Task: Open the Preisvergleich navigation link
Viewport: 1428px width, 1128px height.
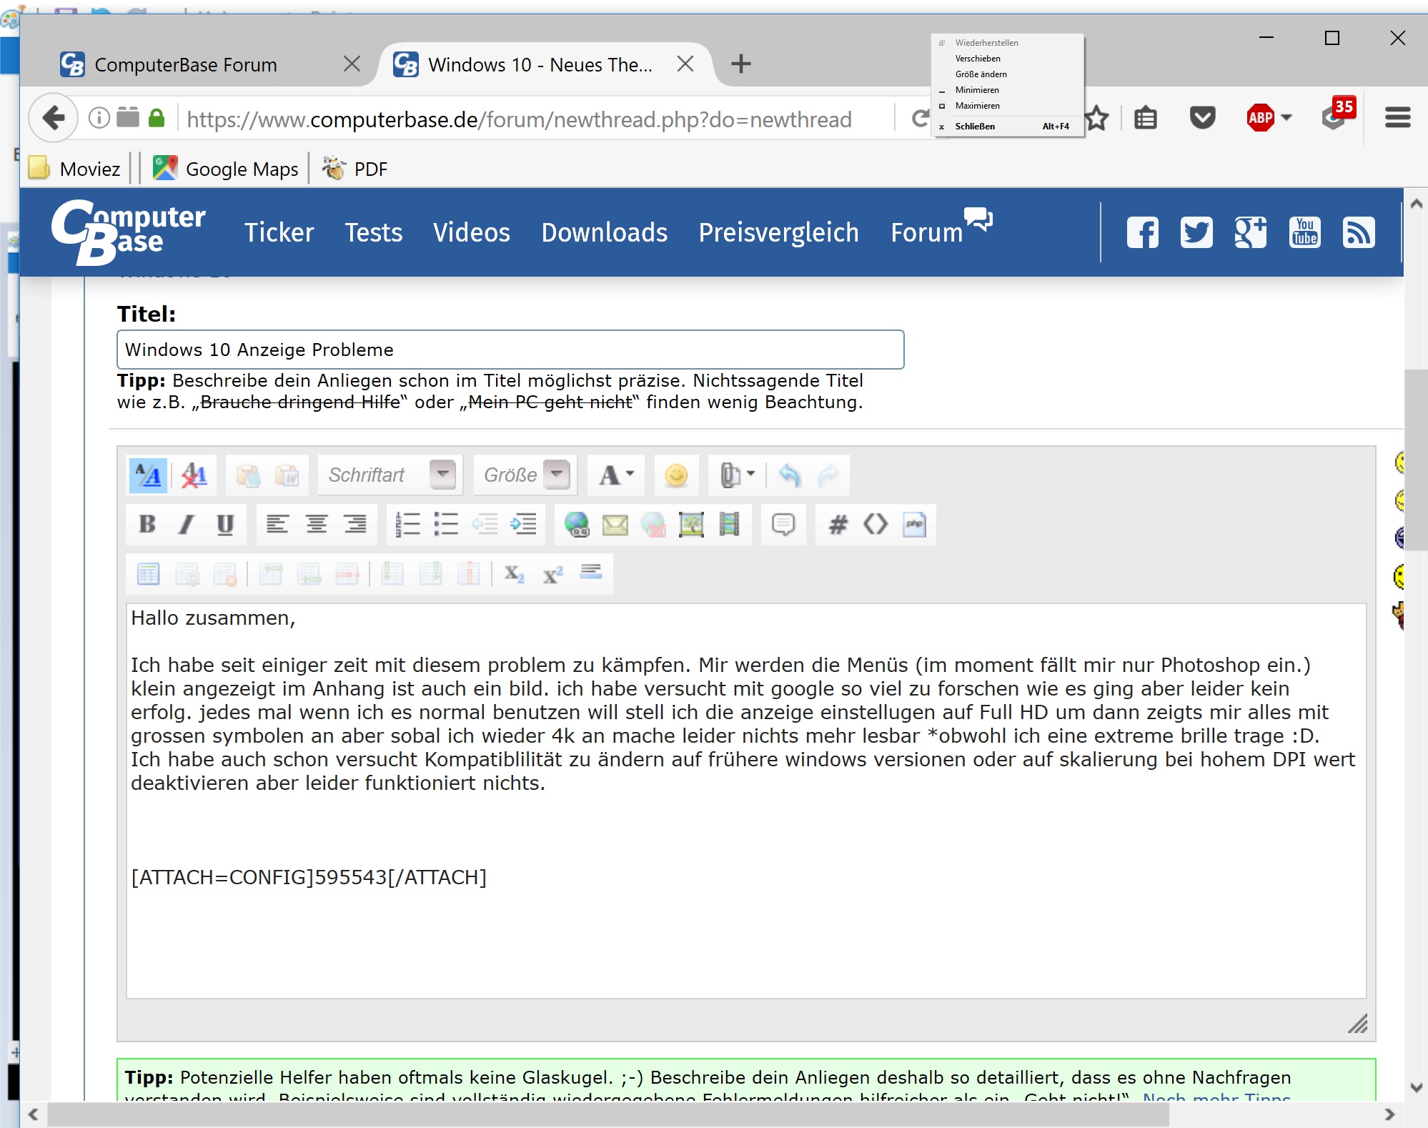Action: click(778, 233)
